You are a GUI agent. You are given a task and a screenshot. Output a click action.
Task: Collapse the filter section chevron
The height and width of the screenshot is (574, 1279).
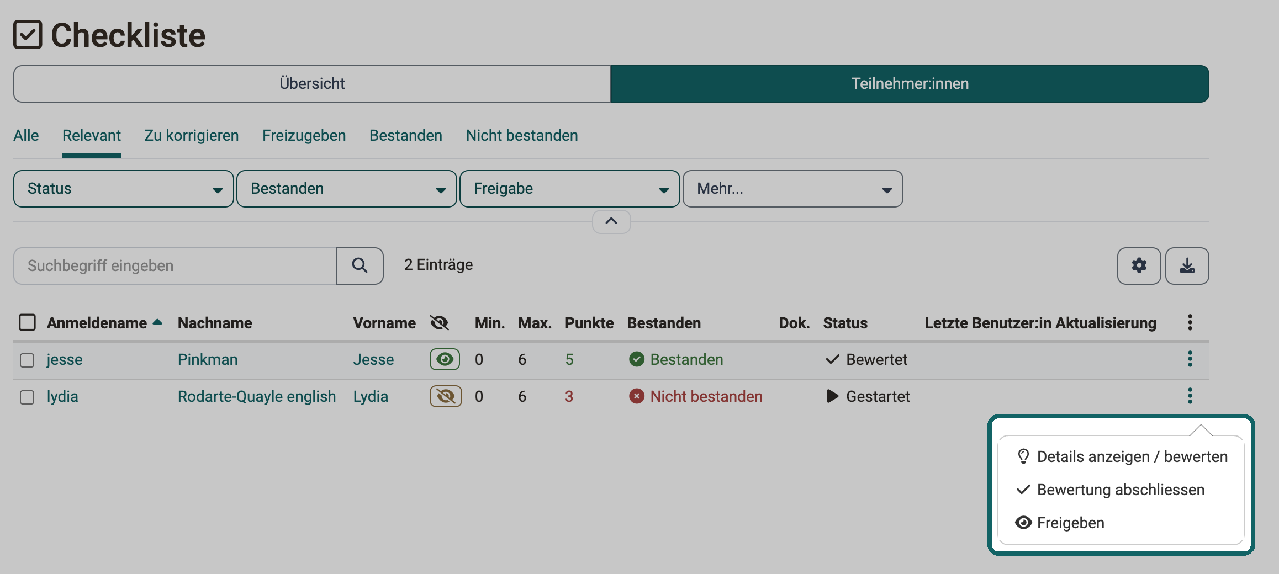click(x=611, y=221)
